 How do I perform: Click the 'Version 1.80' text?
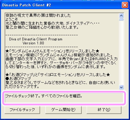pyautogui.click(x=33, y=43)
